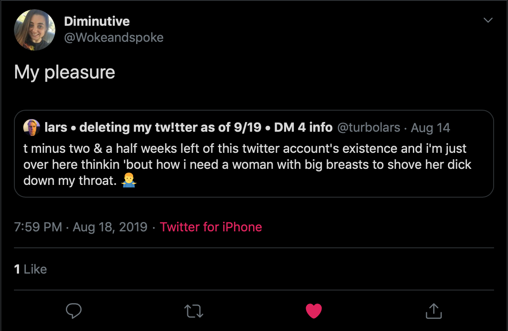This screenshot has width=508, height=331.
Task: Click the Twitter for iPhone source link
Action: (211, 227)
